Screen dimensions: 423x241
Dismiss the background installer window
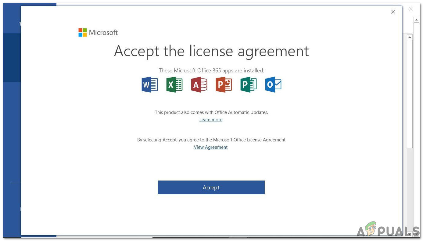click(411, 9)
